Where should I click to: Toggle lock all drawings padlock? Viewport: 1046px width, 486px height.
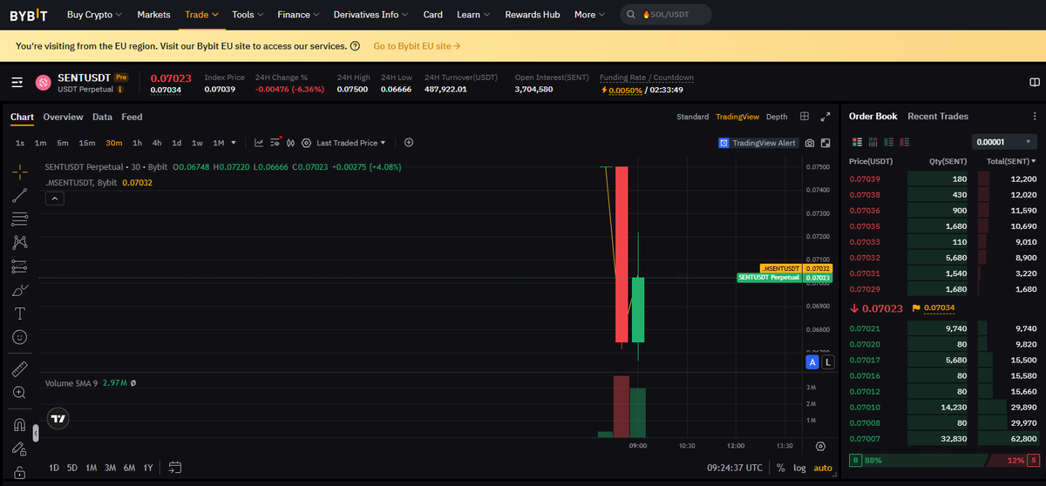click(19, 472)
